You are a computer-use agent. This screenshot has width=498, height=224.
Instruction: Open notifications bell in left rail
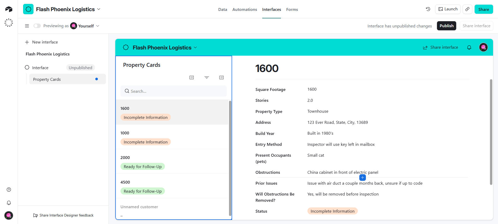coord(9,203)
